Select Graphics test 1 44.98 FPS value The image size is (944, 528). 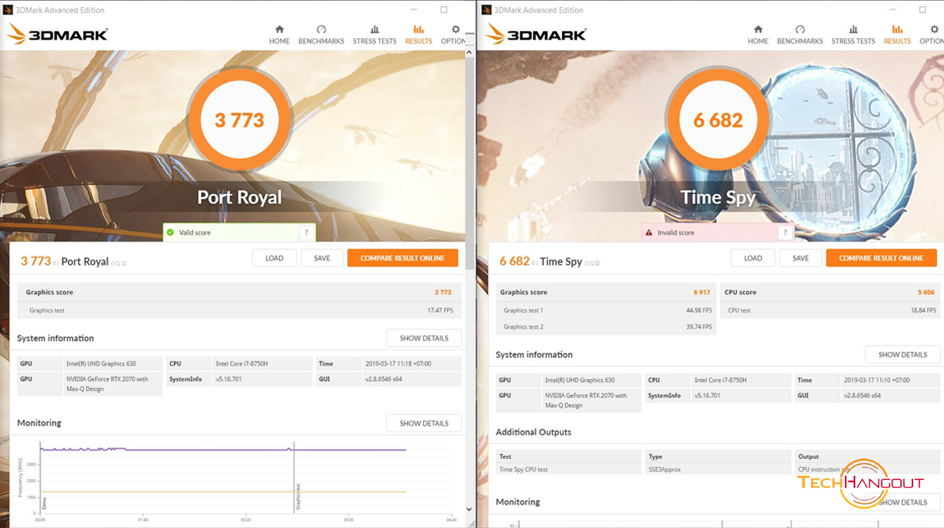click(x=699, y=310)
